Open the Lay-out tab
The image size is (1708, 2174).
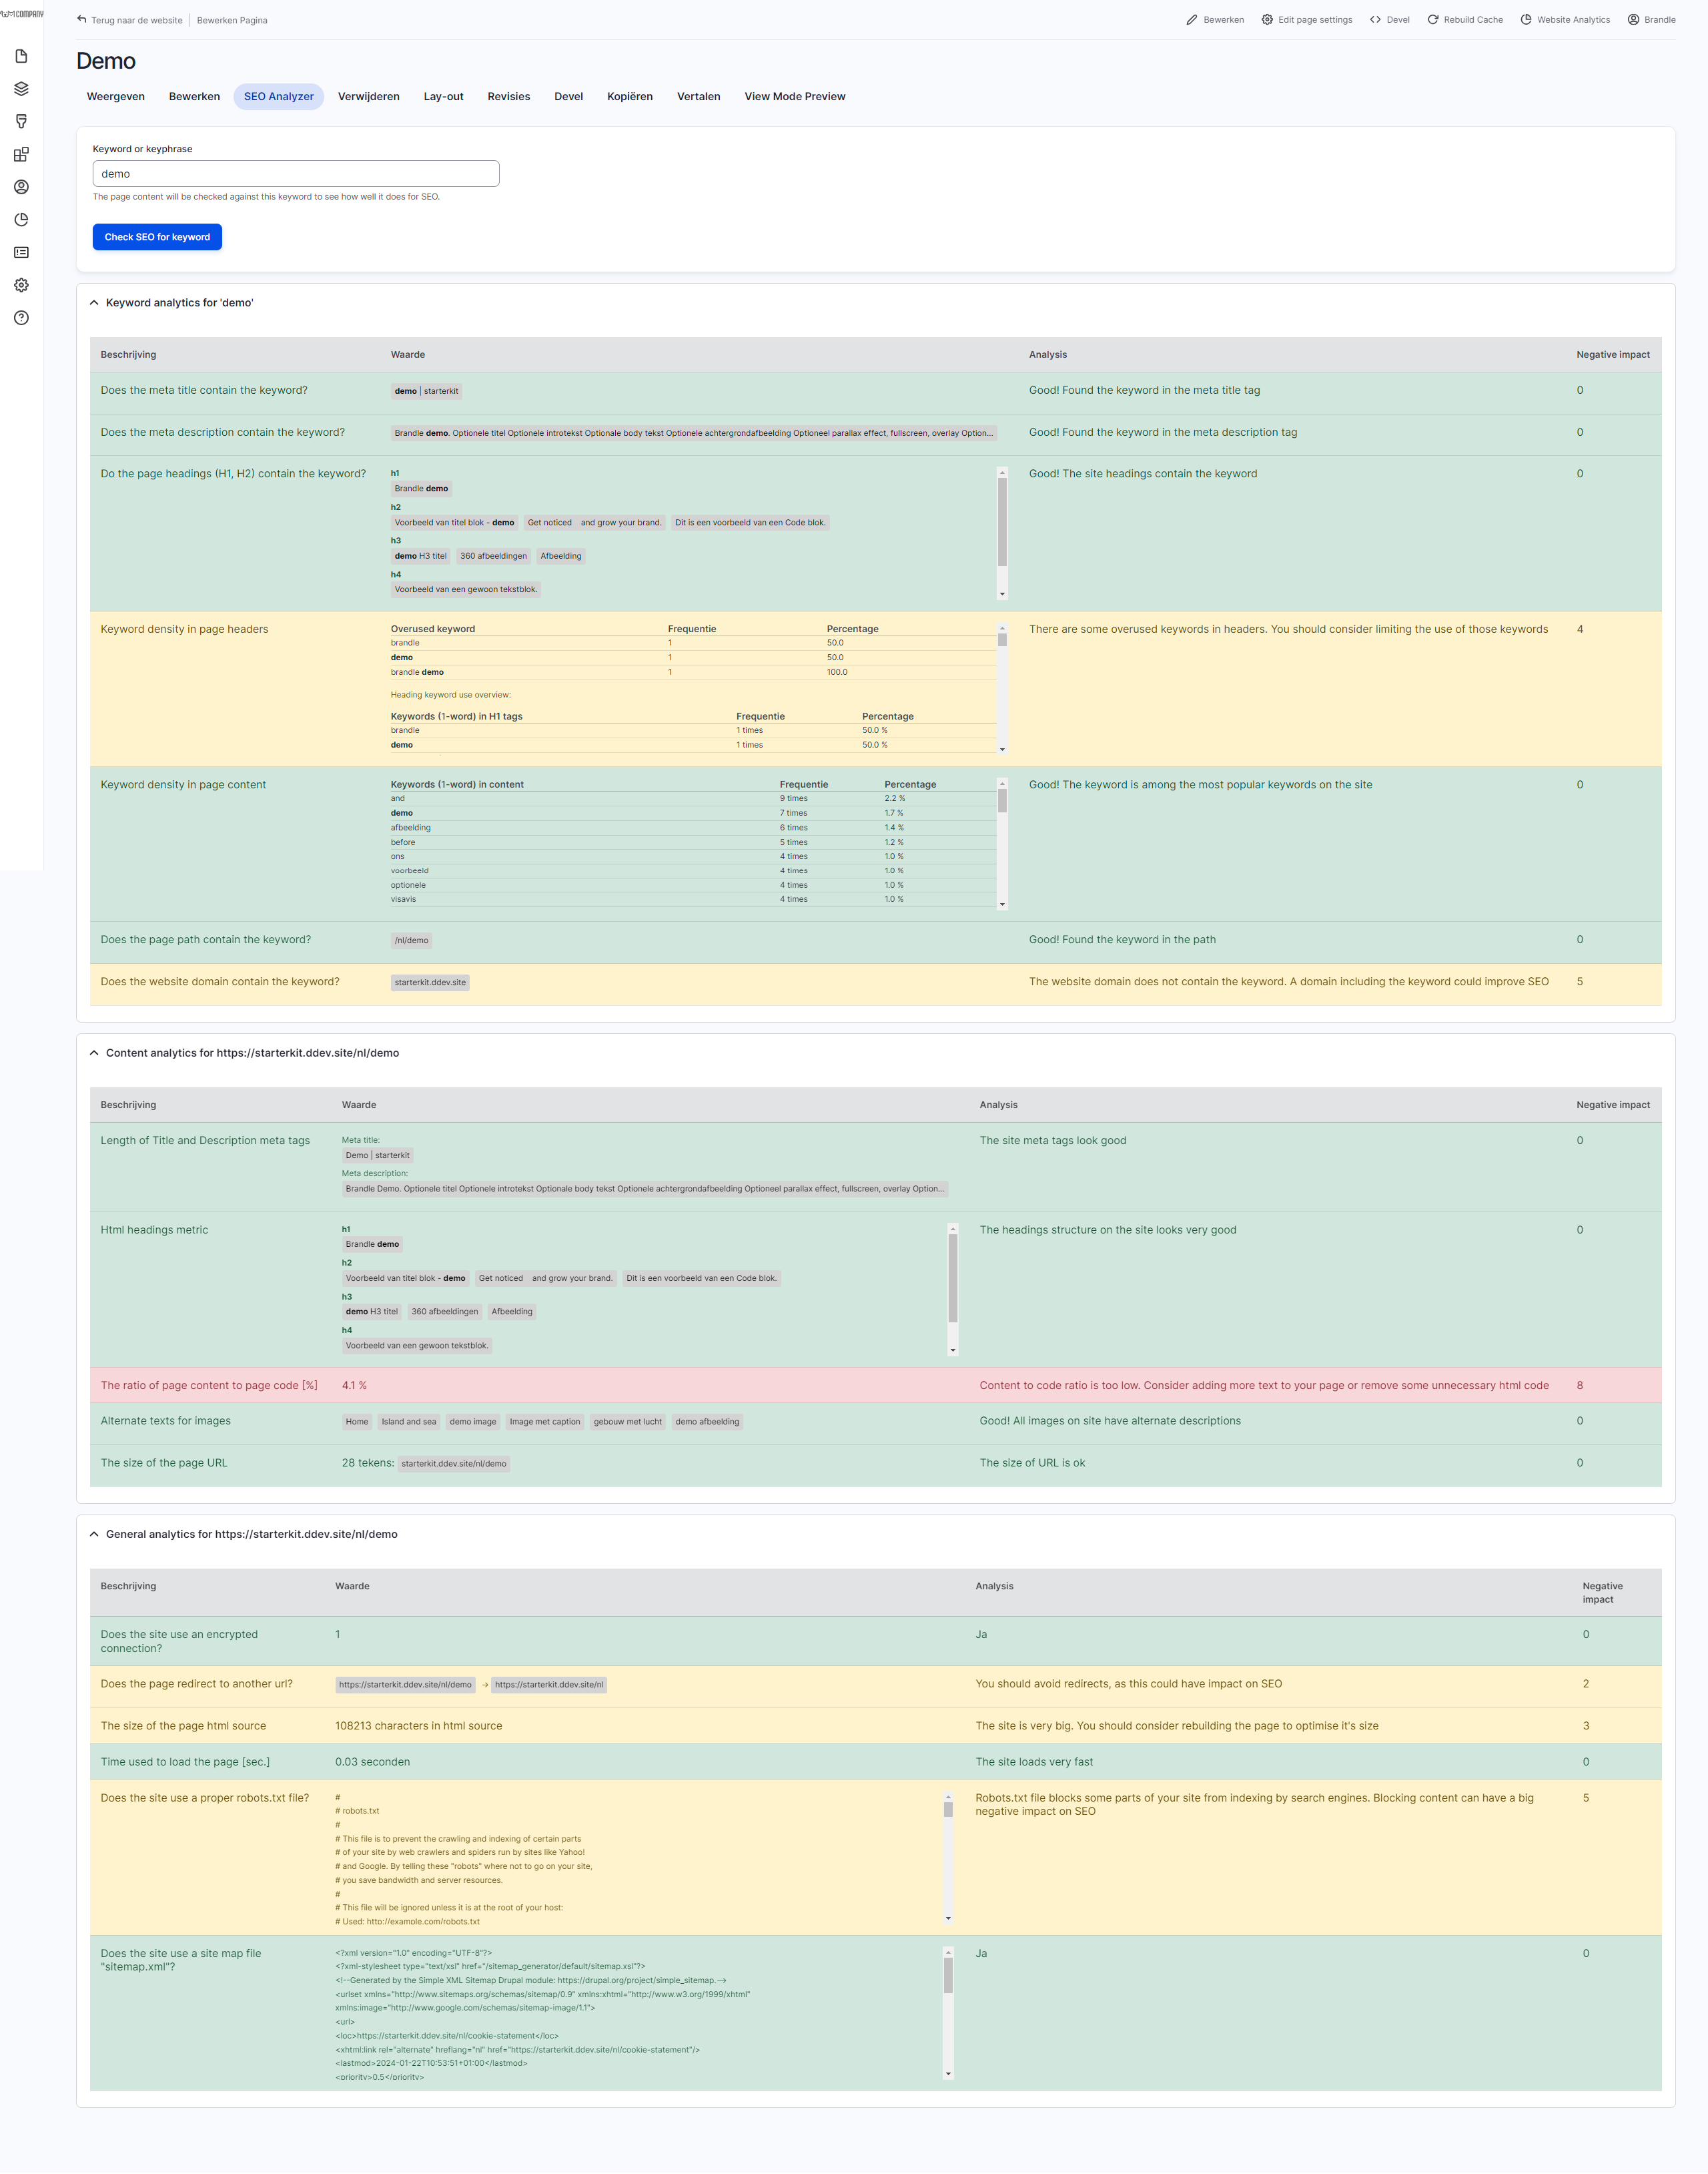pyautogui.click(x=443, y=97)
